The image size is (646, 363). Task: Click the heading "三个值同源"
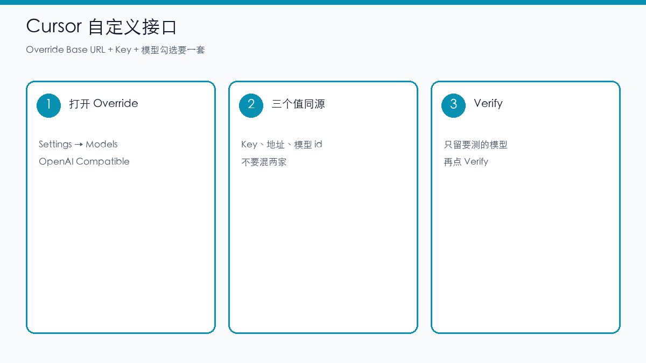pyautogui.click(x=298, y=104)
